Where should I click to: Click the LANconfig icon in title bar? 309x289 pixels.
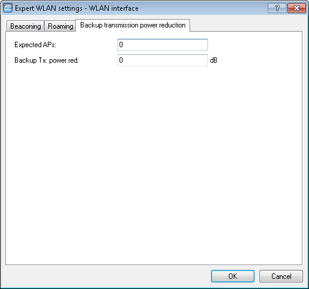[8, 8]
